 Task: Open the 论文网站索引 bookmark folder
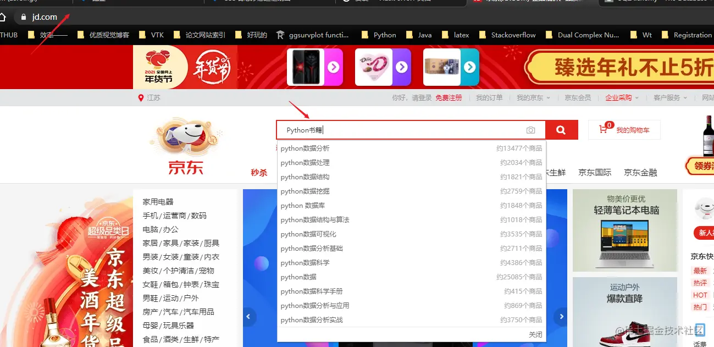199,35
